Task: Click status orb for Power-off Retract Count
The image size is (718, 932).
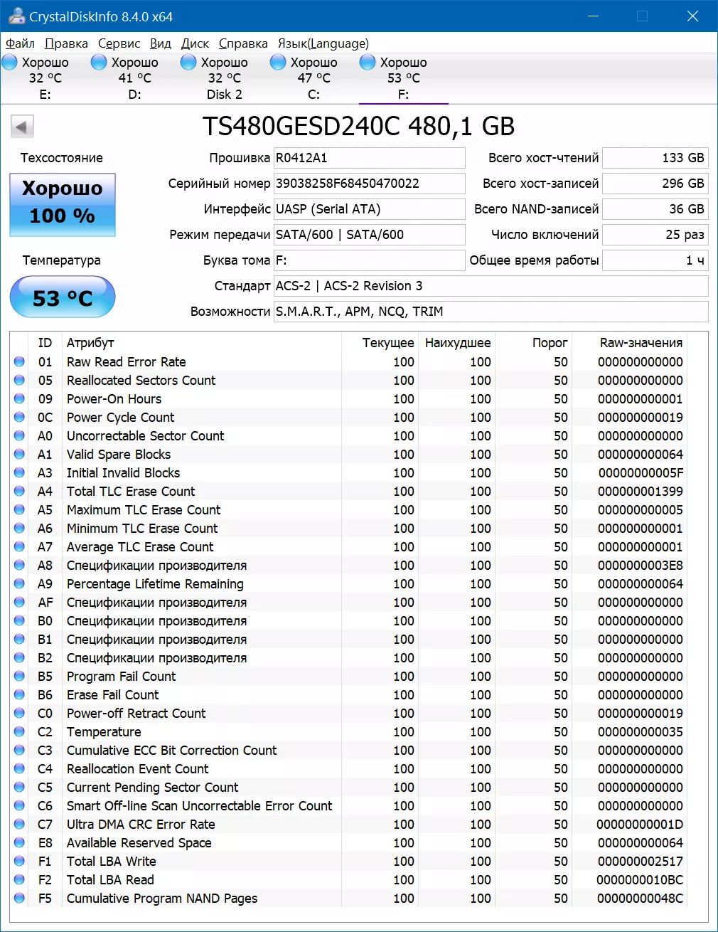Action: coord(19,713)
